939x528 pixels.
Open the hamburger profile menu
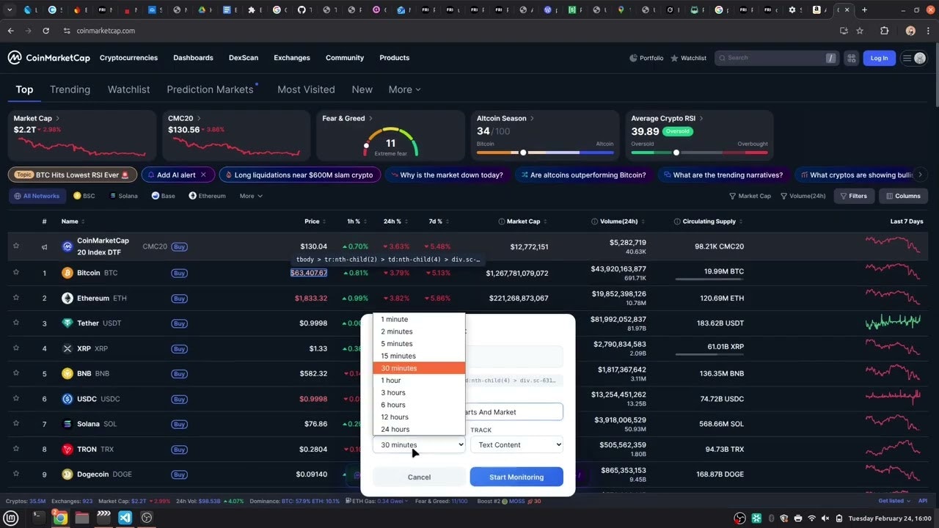pos(914,58)
